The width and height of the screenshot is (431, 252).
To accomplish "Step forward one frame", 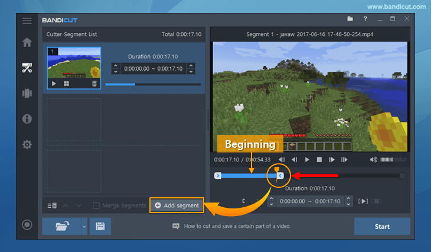I will [x=332, y=160].
